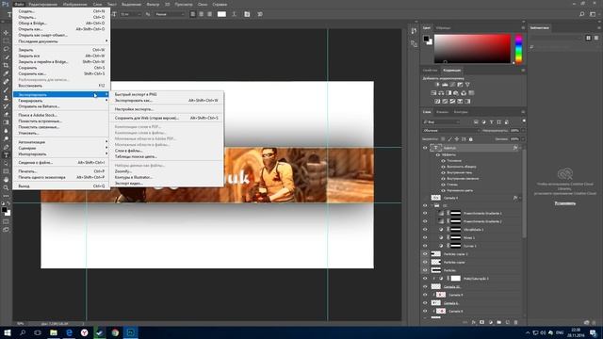Collapse the layer group arrow

[432, 205]
